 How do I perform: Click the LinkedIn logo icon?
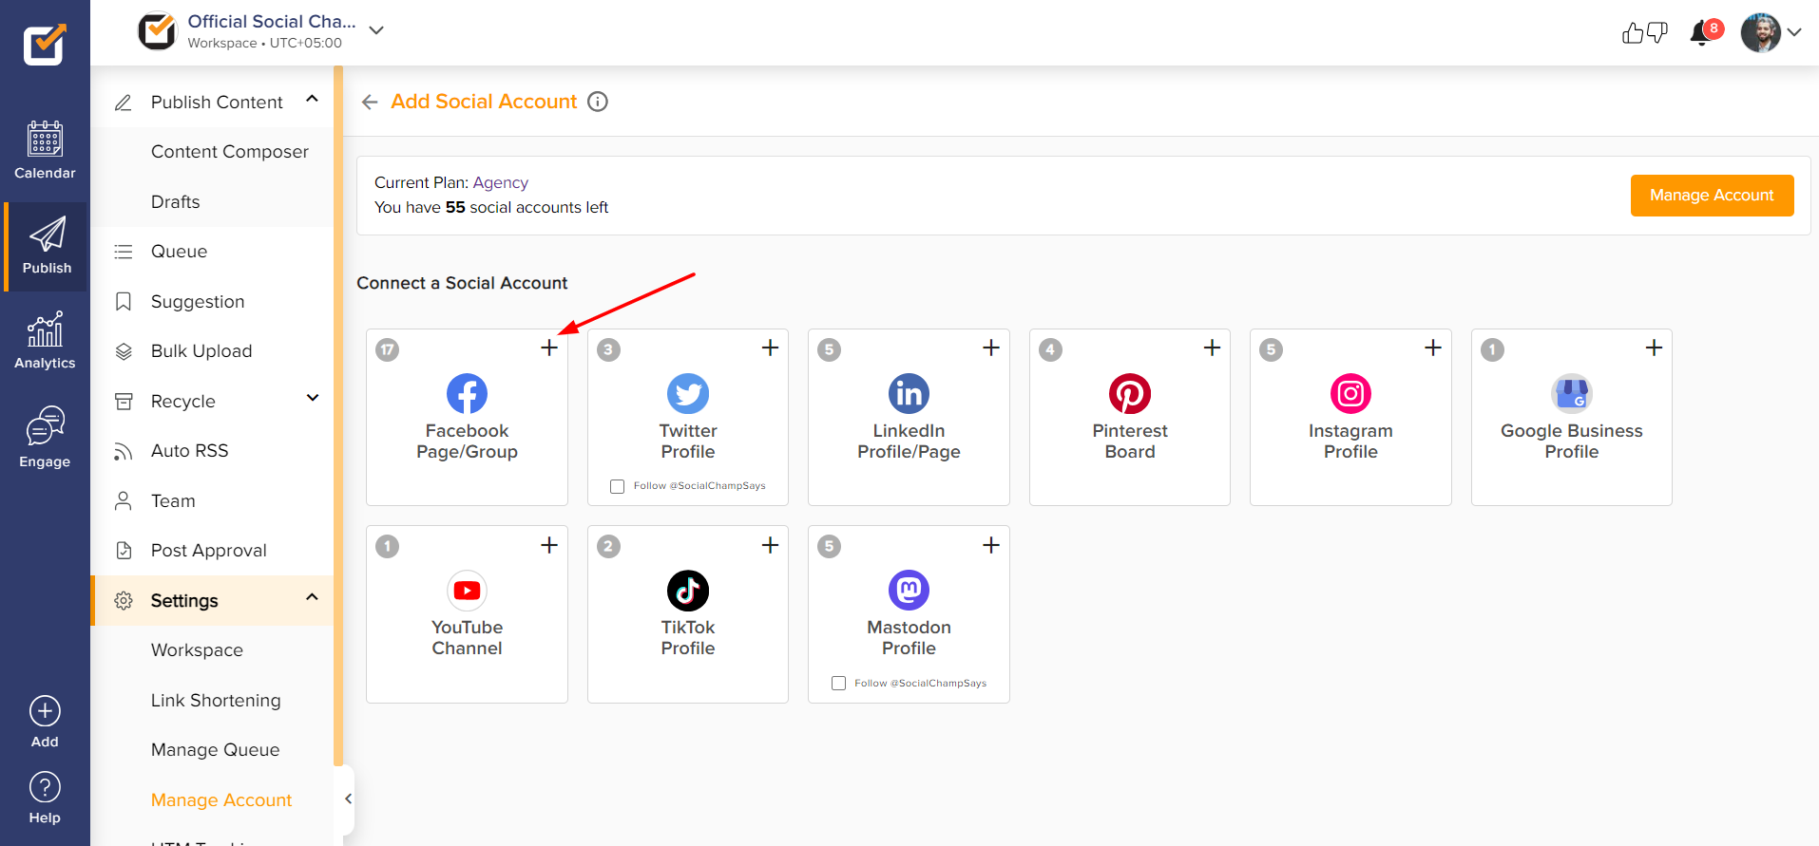click(x=909, y=393)
